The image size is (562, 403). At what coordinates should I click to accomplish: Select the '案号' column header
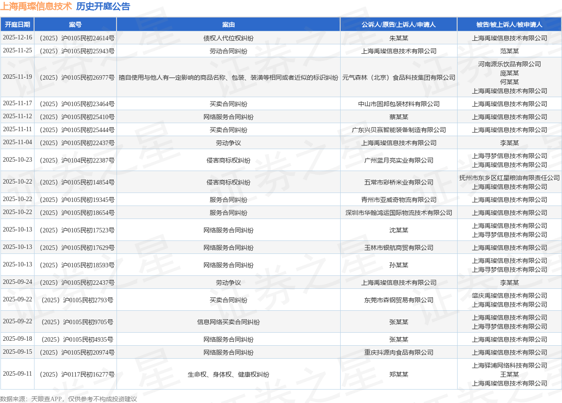click(x=75, y=25)
